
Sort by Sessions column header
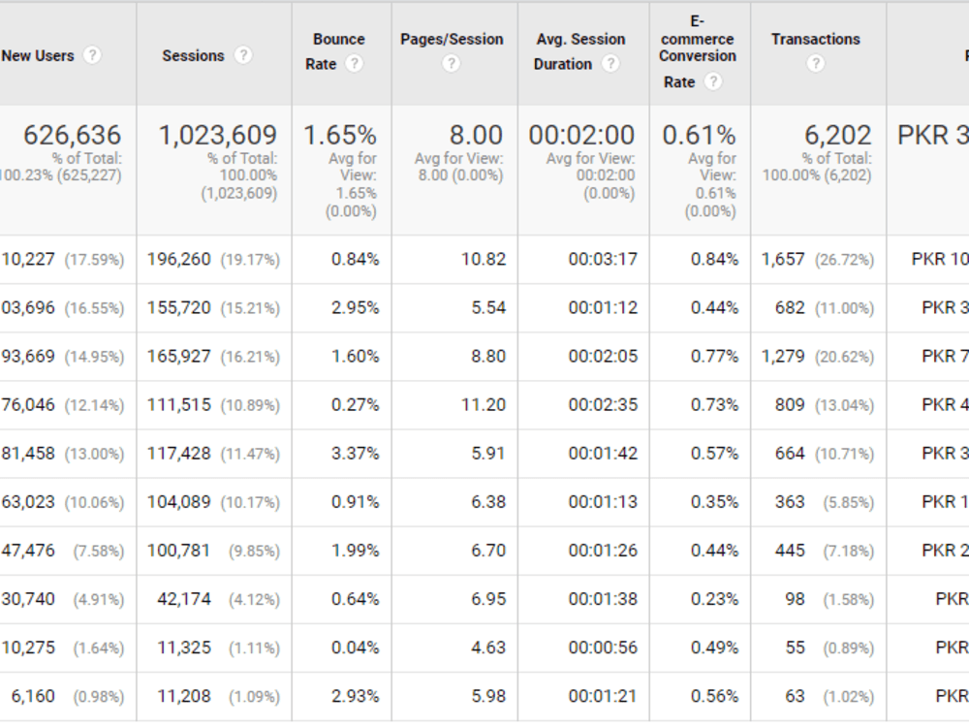click(193, 55)
